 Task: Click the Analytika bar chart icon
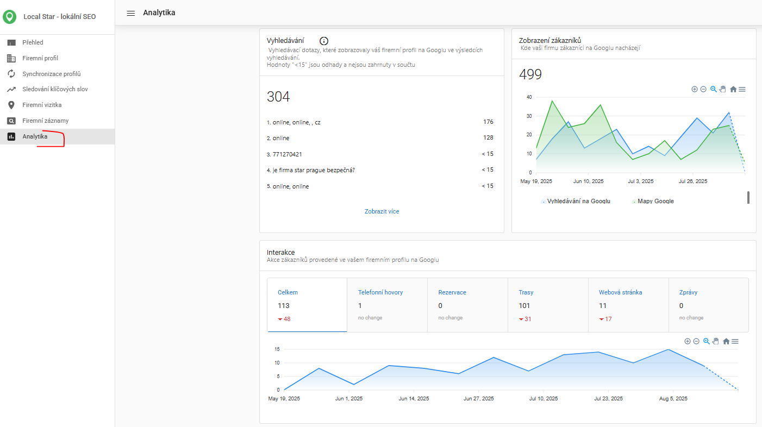pos(11,137)
